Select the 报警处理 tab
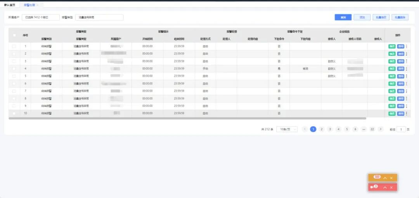Screen dimensions: 419x198 29,5
